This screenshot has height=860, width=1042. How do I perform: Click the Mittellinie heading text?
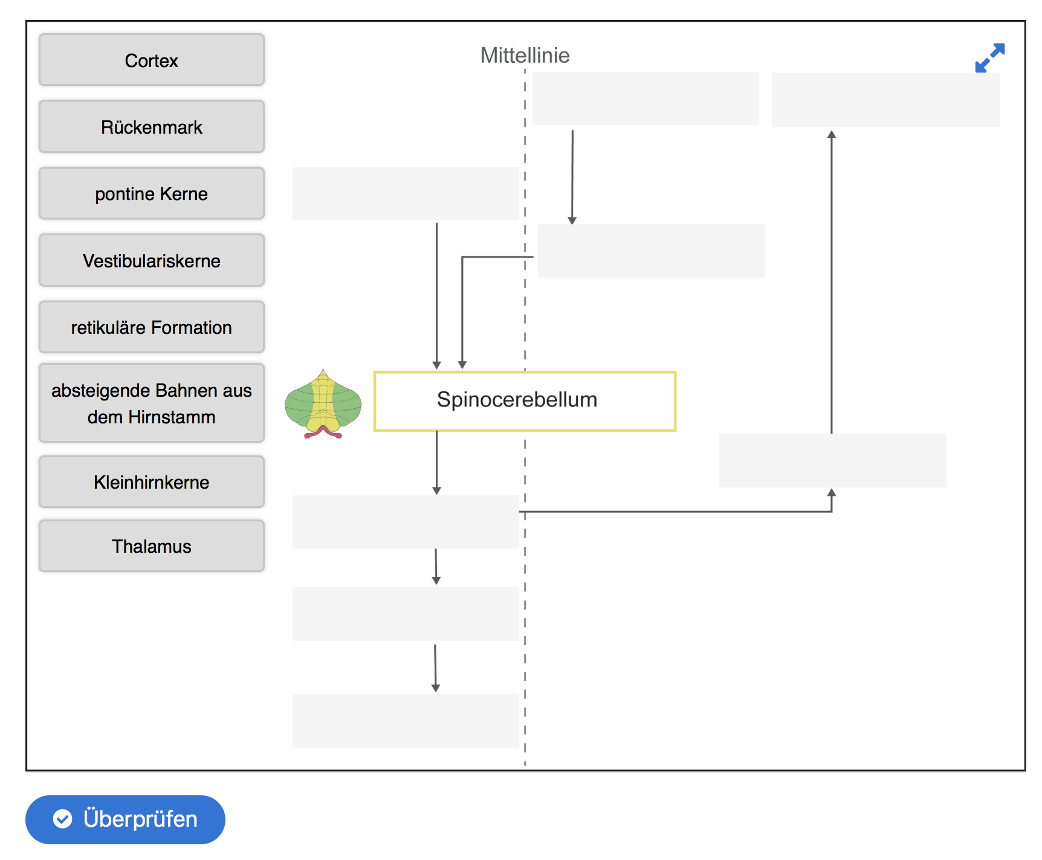[525, 56]
